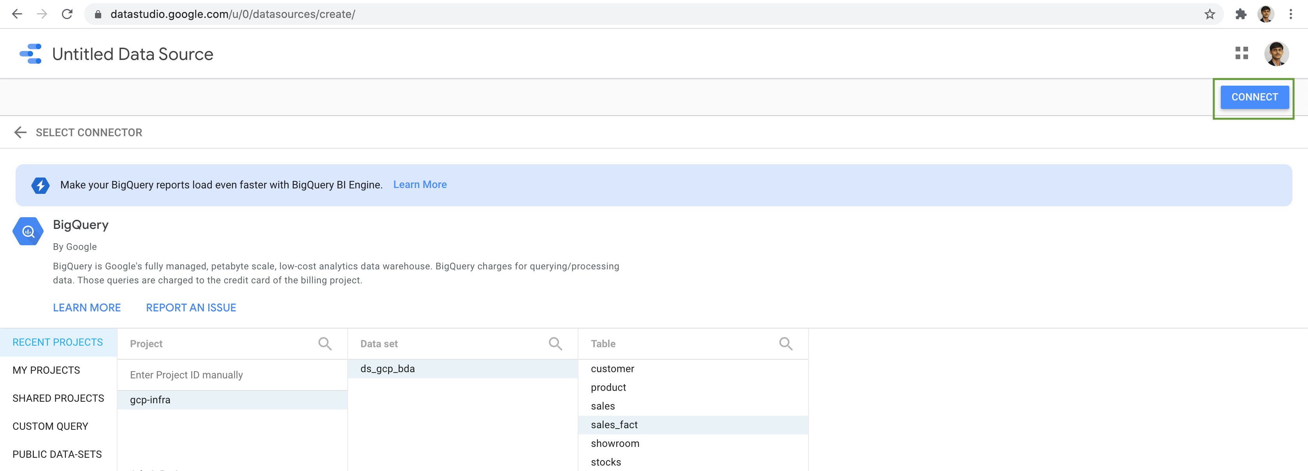The height and width of the screenshot is (471, 1308).
Task: Select the sales_fact table
Action: 693,425
